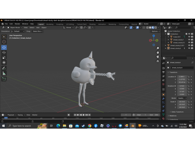The height and width of the screenshot is (147, 195).
Task: Select the Scale tool
Action: tap(4, 58)
